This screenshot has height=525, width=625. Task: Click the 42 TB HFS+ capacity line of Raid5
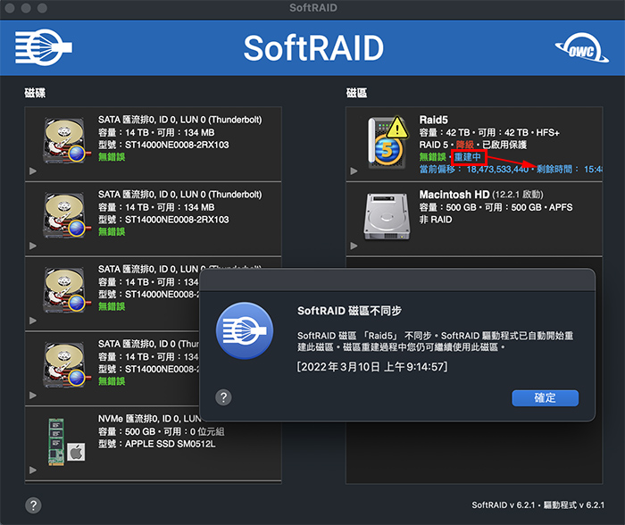489,132
